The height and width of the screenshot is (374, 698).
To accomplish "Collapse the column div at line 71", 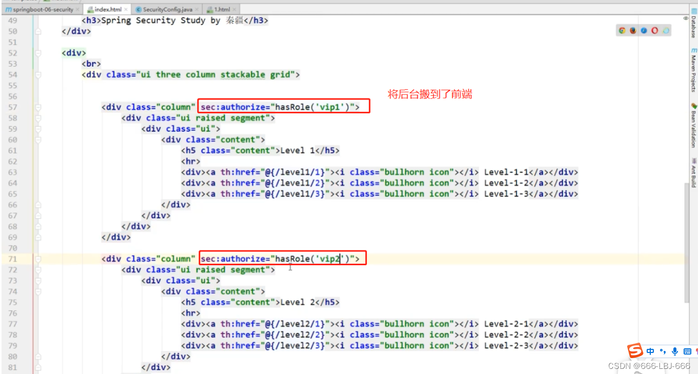I will (x=38, y=259).
